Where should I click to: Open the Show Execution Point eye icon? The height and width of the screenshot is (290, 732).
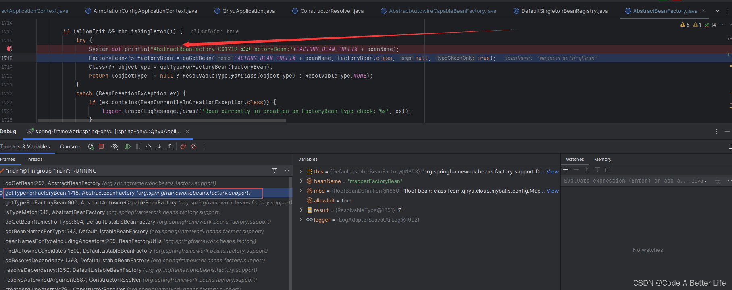(x=114, y=147)
